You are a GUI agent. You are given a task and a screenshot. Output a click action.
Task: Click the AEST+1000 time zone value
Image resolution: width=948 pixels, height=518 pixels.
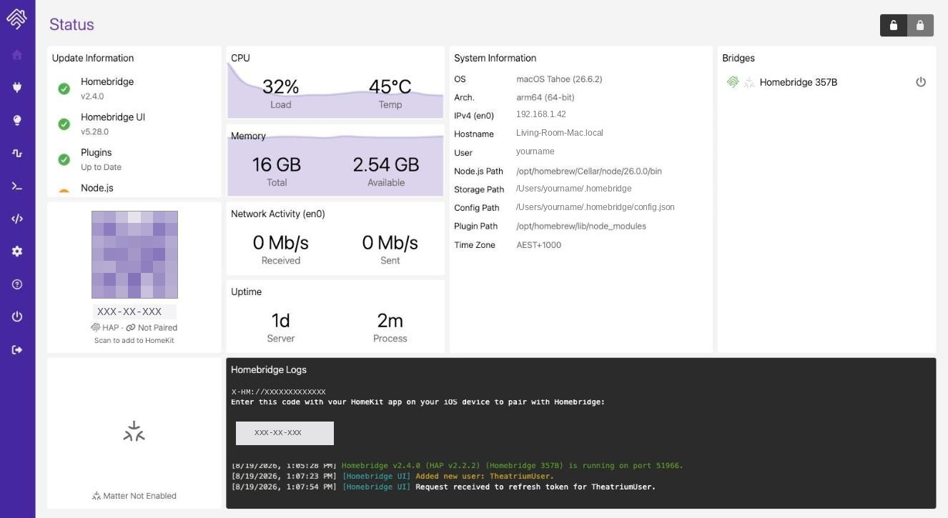pyautogui.click(x=539, y=245)
